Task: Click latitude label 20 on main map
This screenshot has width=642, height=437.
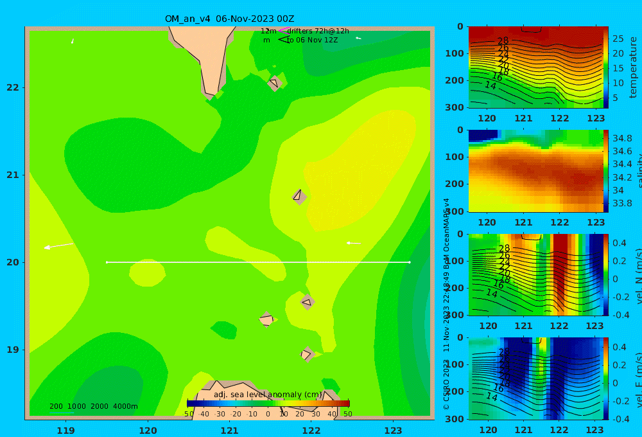Action: tap(13, 262)
